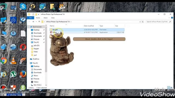Open the address bar history dropdown
The width and height of the screenshot is (175, 98).
pyautogui.click(x=140, y=22)
